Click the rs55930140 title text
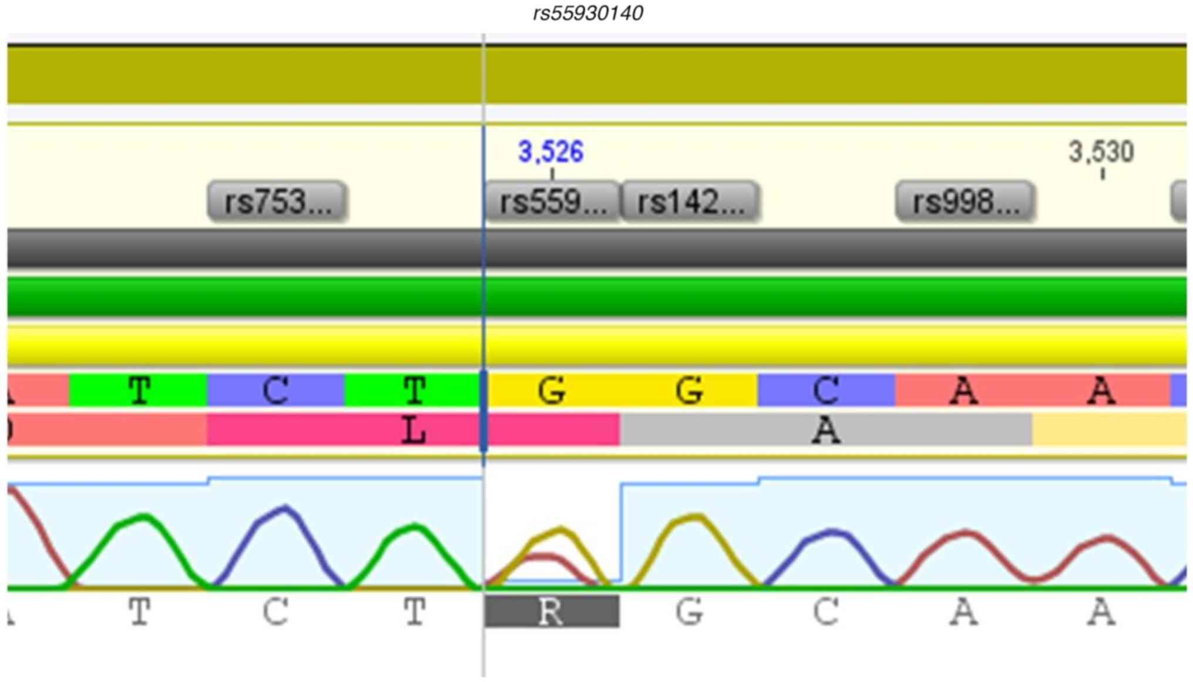Viewport: 1193px width, 682px height. tap(587, 13)
